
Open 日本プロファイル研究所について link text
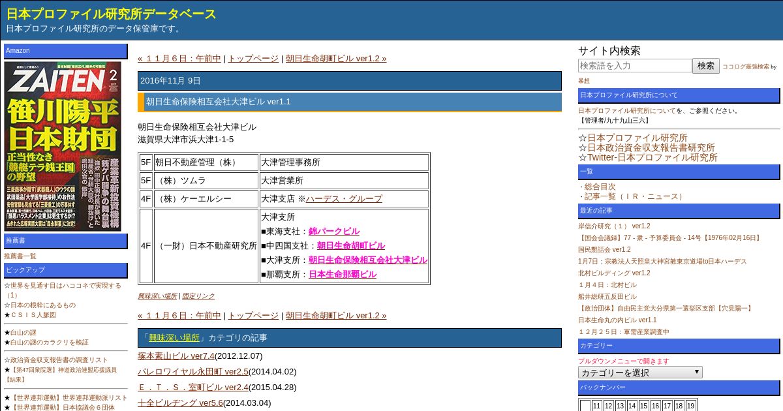coord(627,110)
